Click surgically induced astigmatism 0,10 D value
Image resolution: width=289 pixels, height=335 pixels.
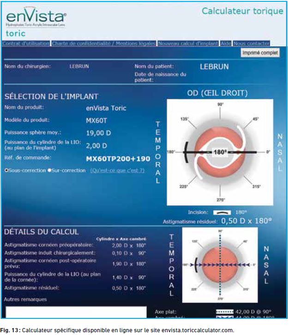click(x=129, y=253)
